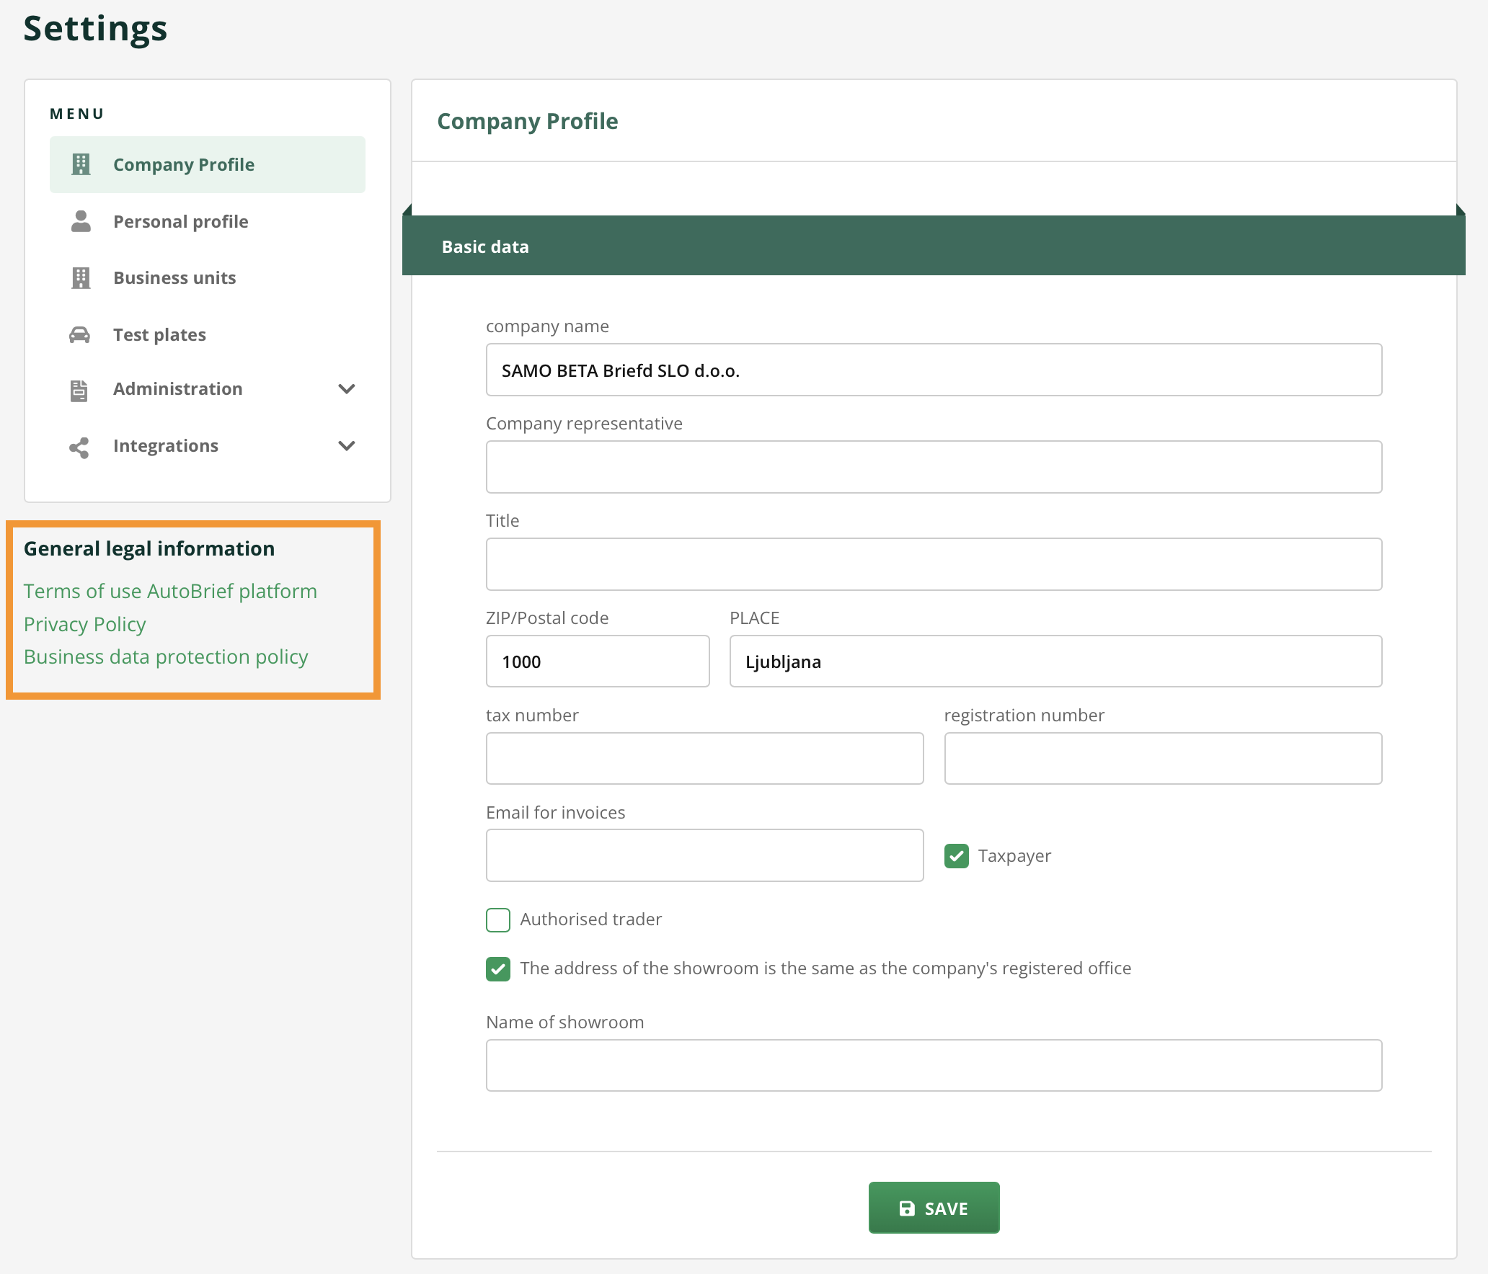Open the Privacy Policy link

pos(85,624)
